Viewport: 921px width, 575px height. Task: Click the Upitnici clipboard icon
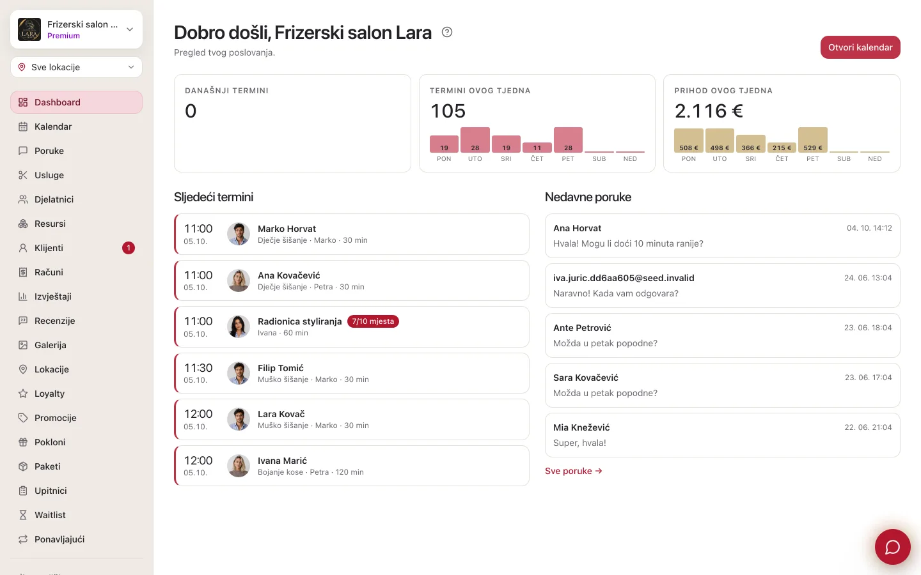23,491
